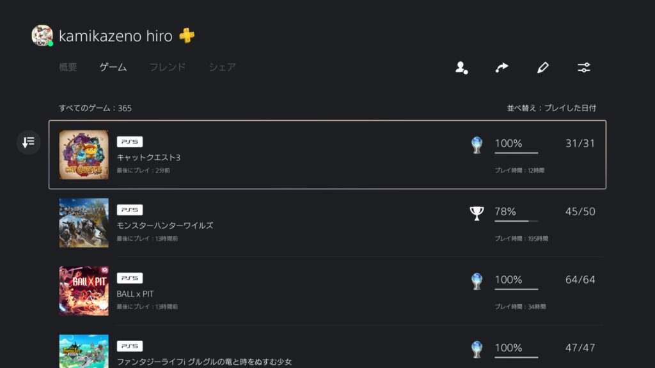Image resolution: width=655 pixels, height=368 pixels.
Task: Open the Add Friend icon
Action: [x=462, y=67]
